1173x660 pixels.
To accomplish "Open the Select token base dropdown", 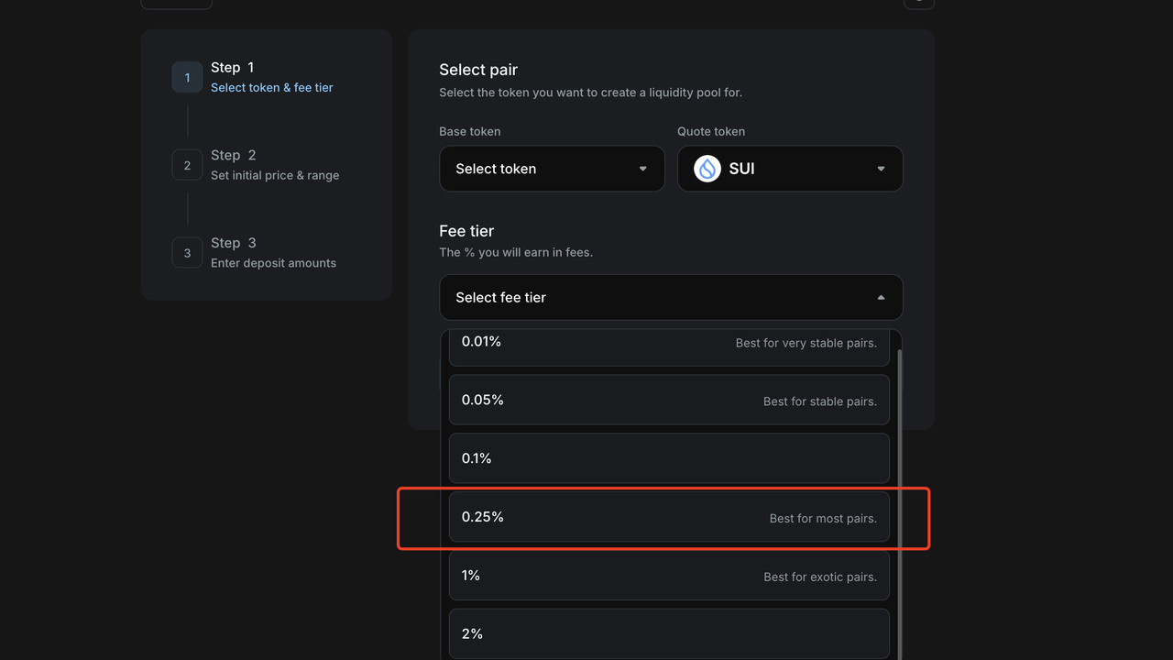I will (552, 169).
